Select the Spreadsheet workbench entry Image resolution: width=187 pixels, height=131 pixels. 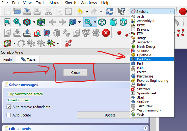[152, 93]
